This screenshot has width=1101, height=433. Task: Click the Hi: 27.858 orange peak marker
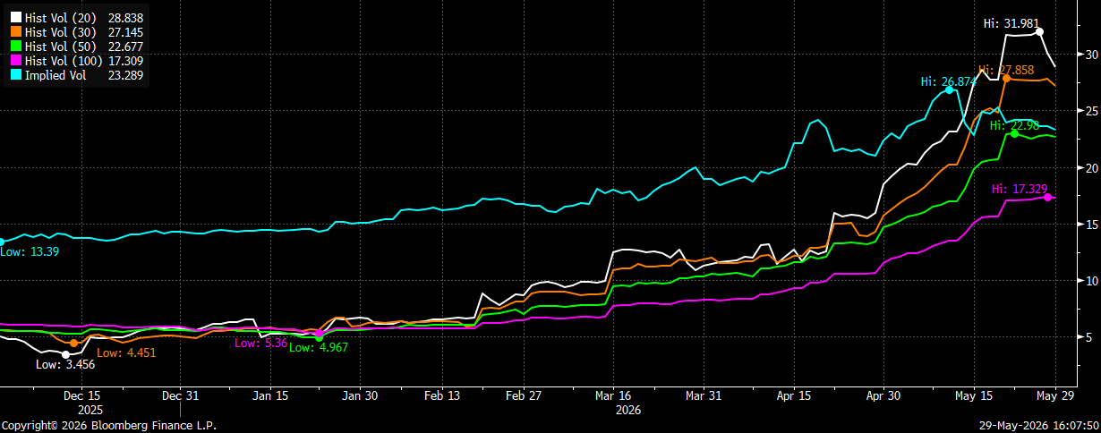(x=1006, y=79)
